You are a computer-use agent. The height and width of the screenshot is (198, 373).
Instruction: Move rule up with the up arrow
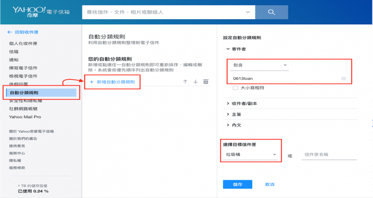[x=185, y=81]
